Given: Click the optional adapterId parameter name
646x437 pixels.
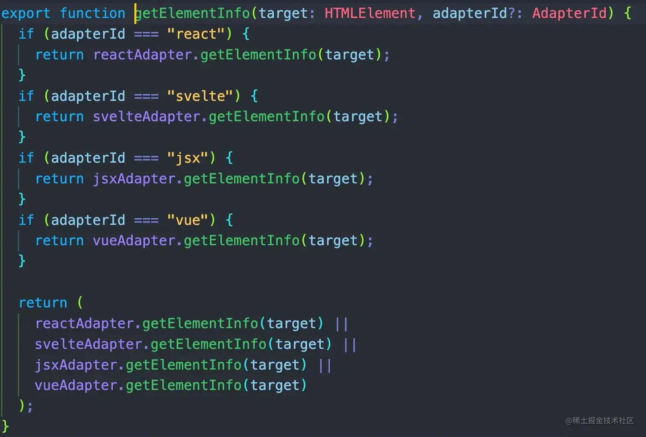Looking at the screenshot, I should pos(470,13).
